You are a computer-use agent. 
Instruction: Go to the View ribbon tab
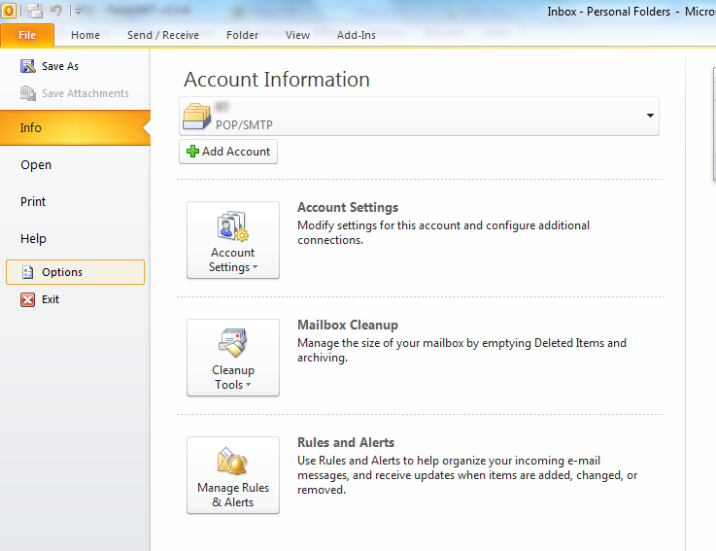297,35
